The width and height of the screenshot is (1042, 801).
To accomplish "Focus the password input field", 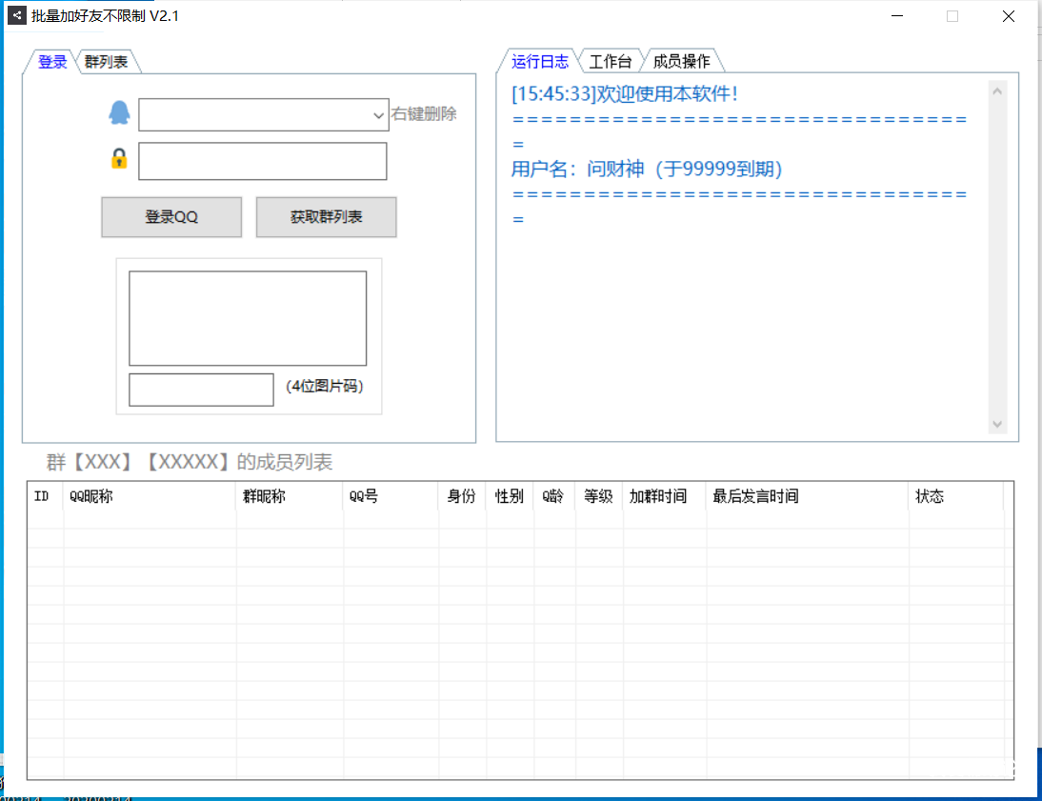I will tap(262, 161).
